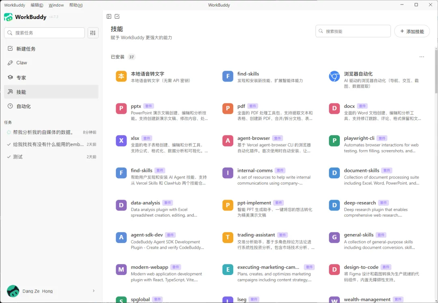Viewport: 438px width, 303px height.
Task: Open the xlsx skill icon
Action: click(x=121, y=140)
